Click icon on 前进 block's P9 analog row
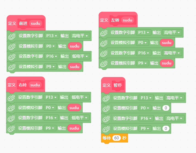The image size is (196, 153). [x=12, y=67]
